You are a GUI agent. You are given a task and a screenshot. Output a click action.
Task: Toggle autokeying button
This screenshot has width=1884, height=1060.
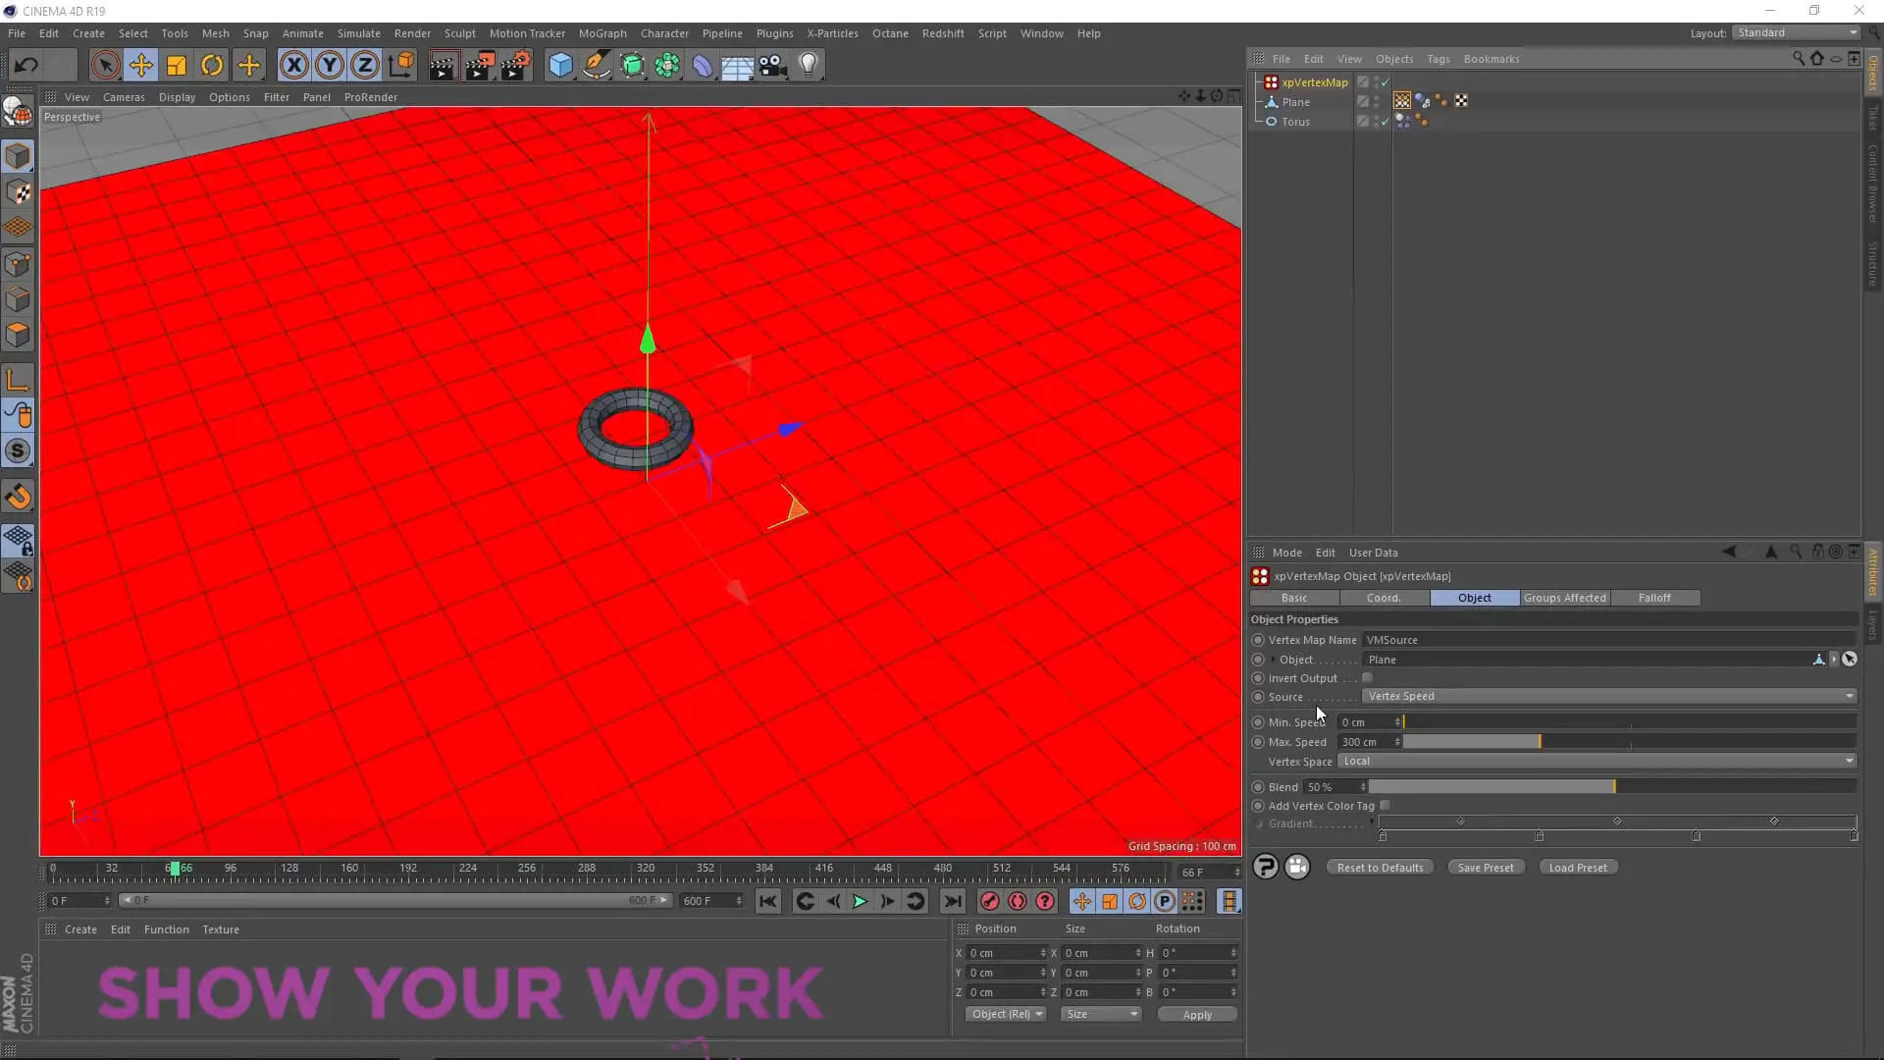1018,902
